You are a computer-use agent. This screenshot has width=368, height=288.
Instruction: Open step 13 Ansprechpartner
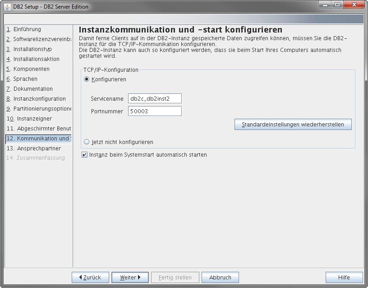(34, 149)
